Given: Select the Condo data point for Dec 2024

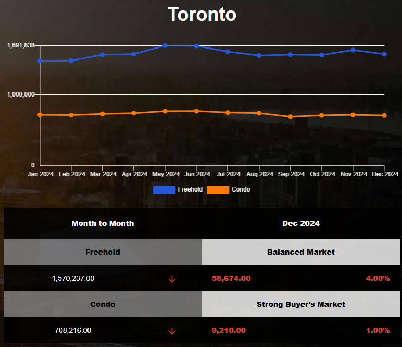Looking at the screenshot, I should 384,115.
